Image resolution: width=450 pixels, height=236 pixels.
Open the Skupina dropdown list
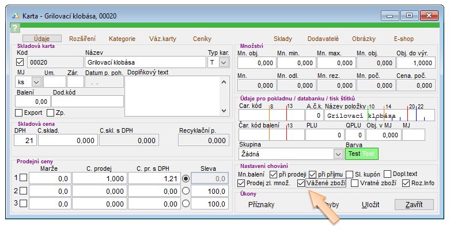(338, 154)
